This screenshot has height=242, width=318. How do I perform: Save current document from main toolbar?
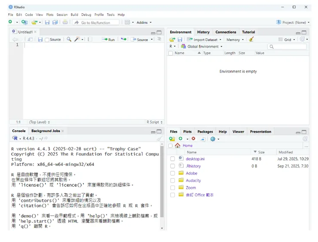tap(47, 22)
